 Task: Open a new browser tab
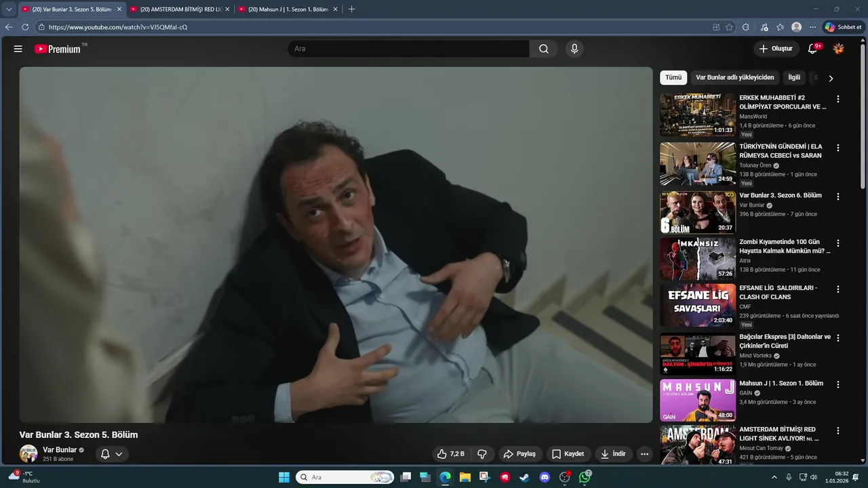click(351, 9)
